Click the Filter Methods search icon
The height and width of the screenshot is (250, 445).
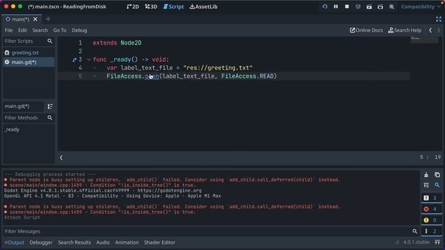click(x=49, y=117)
